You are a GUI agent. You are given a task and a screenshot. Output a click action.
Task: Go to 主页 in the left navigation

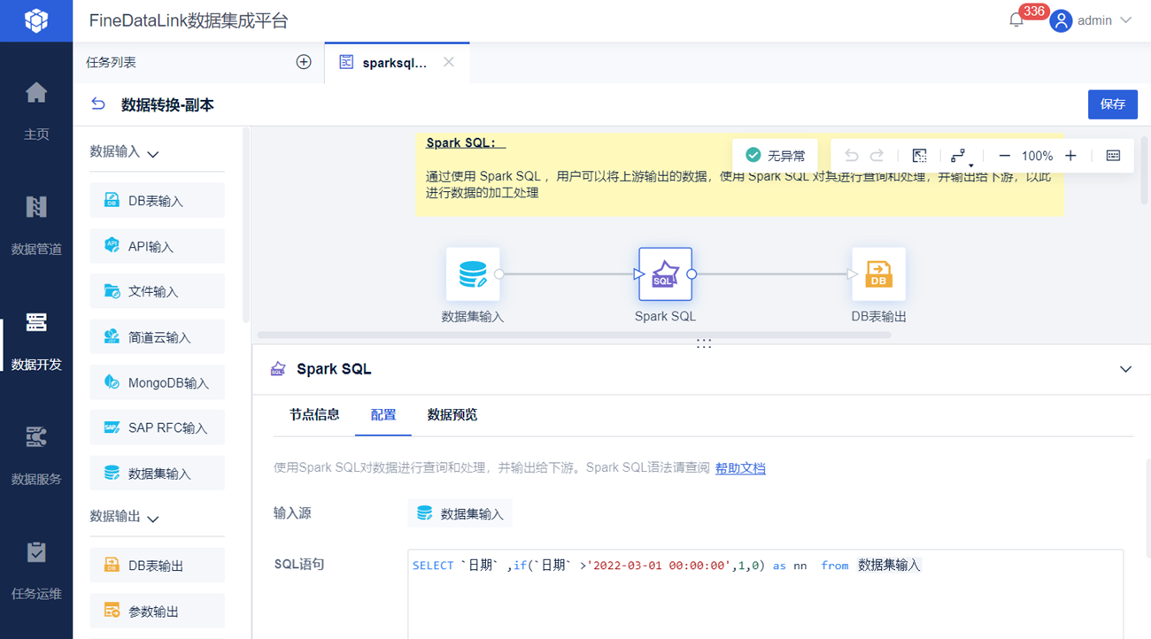pos(36,110)
